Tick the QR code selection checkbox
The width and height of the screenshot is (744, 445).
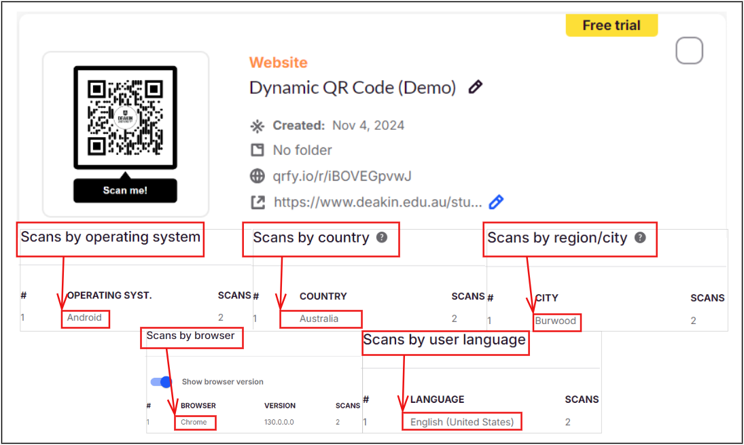tap(689, 51)
